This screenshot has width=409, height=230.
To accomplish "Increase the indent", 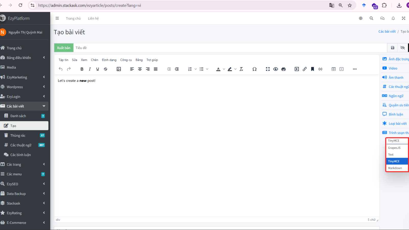I will coord(177,69).
